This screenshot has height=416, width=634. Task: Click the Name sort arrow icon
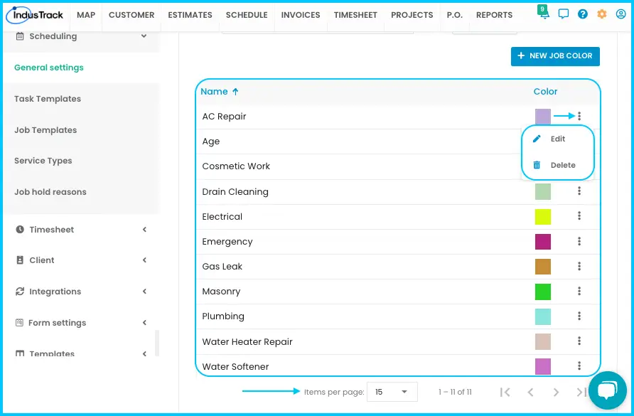click(235, 92)
